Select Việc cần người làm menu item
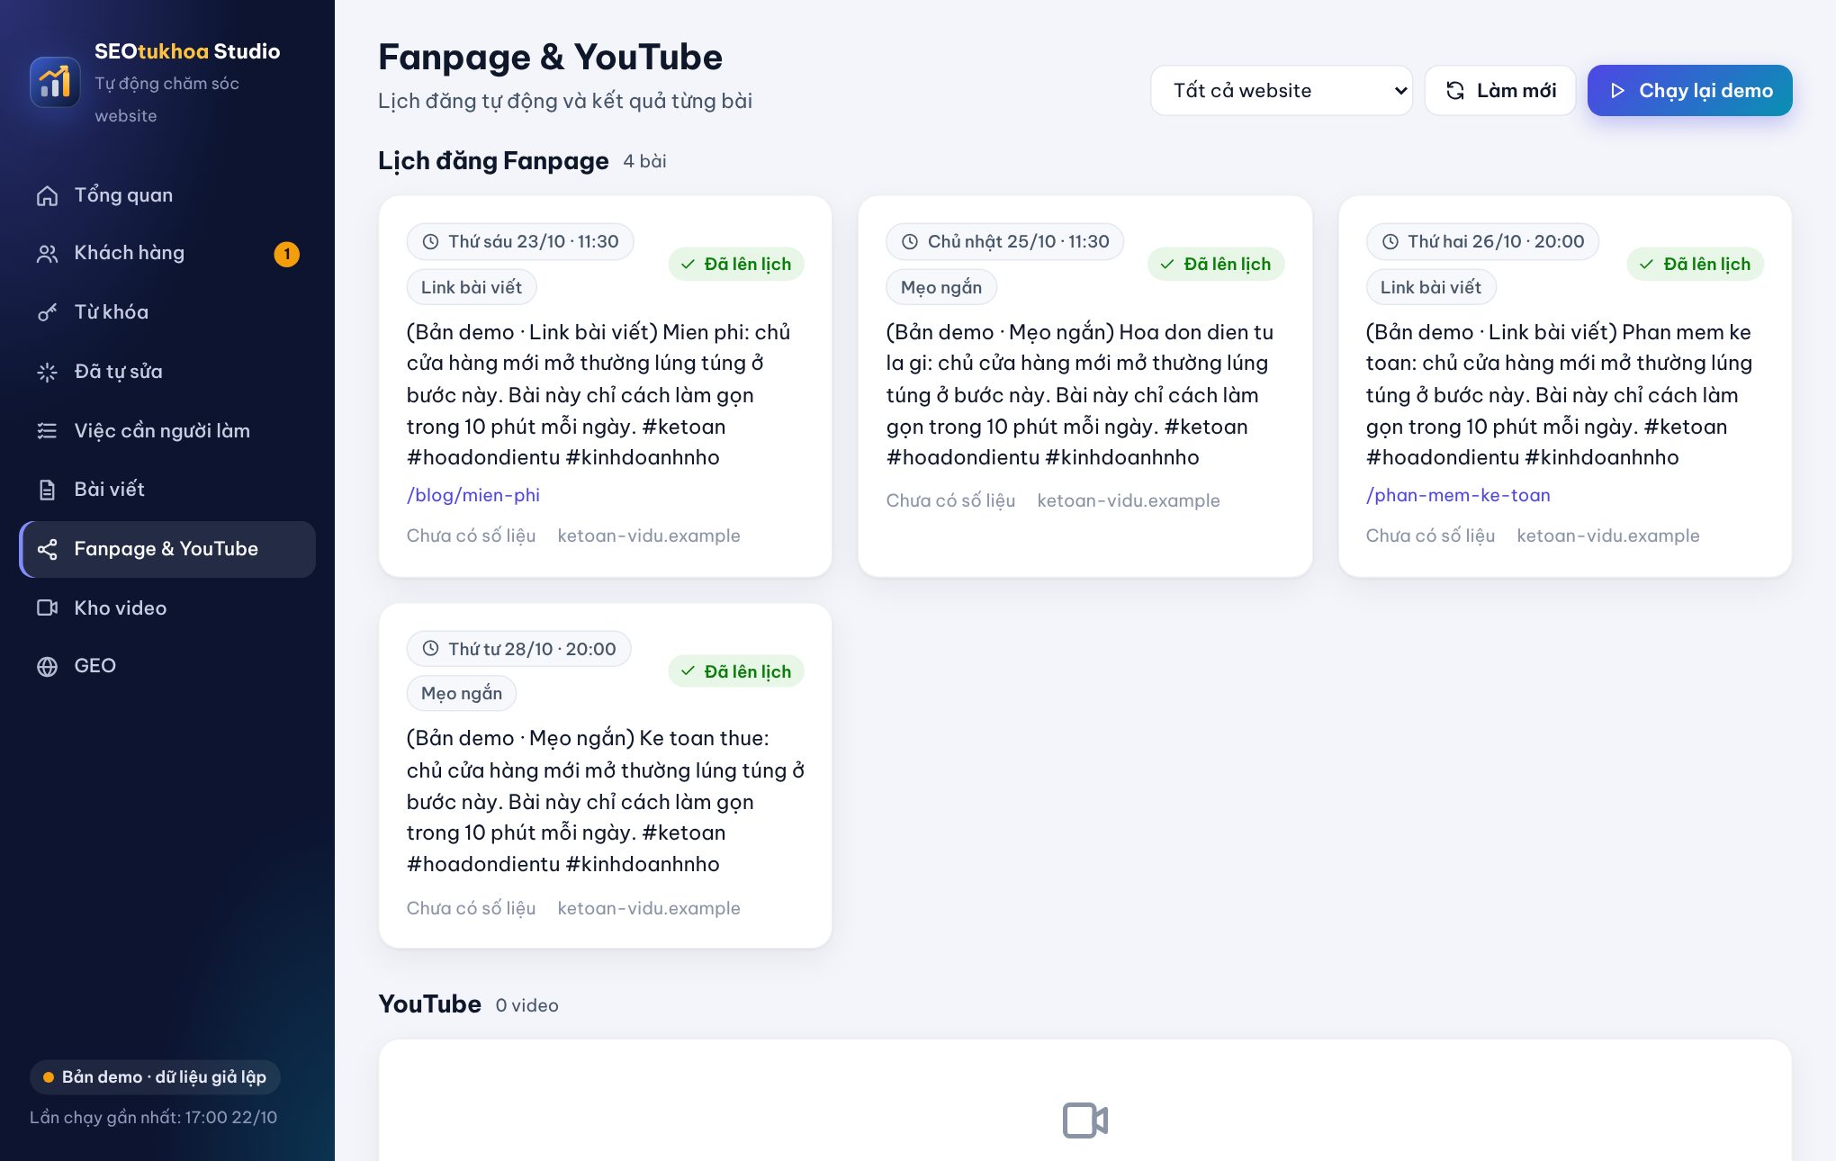Image resolution: width=1836 pixels, height=1161 pixels. (167, 431)
